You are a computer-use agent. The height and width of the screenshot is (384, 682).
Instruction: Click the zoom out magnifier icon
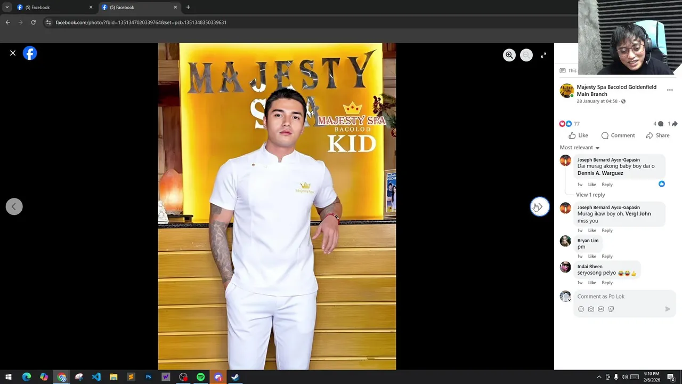[526, 55]
